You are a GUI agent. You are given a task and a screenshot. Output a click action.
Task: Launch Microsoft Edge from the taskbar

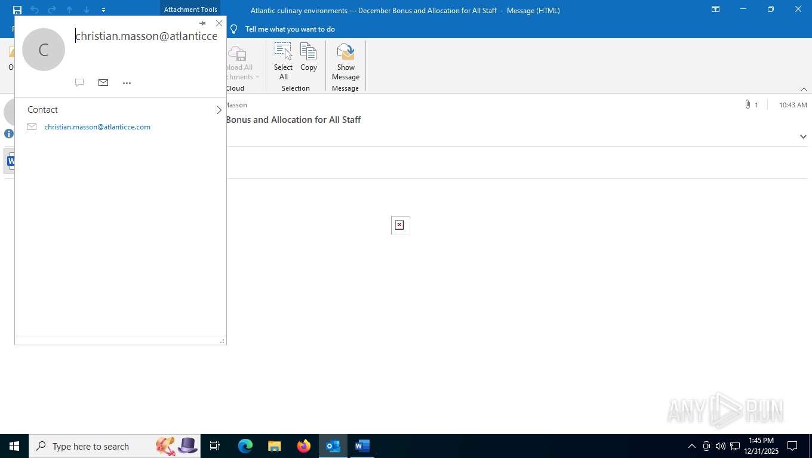point(245,446)
